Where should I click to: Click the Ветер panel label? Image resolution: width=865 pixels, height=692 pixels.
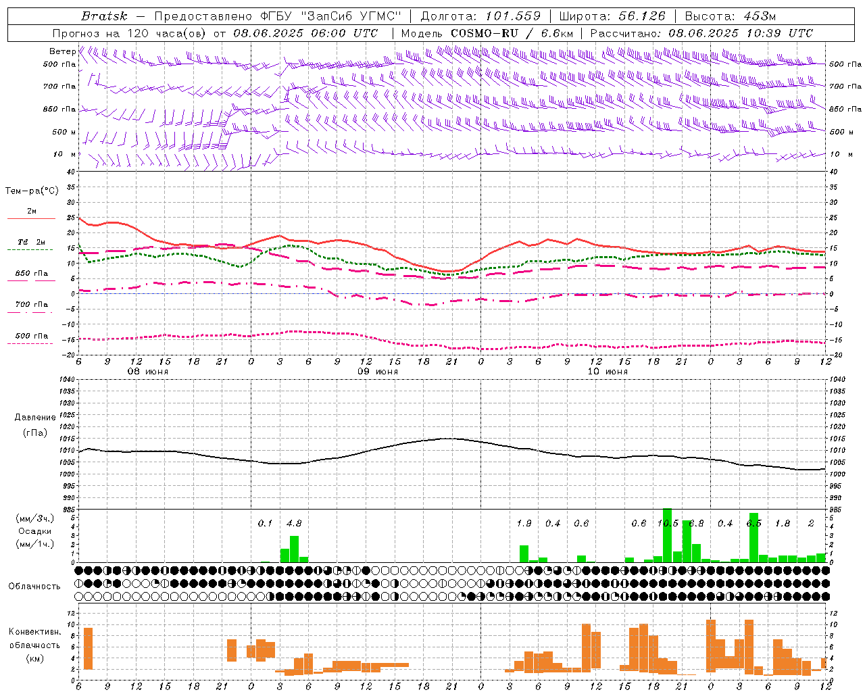(x=62, y=51)
